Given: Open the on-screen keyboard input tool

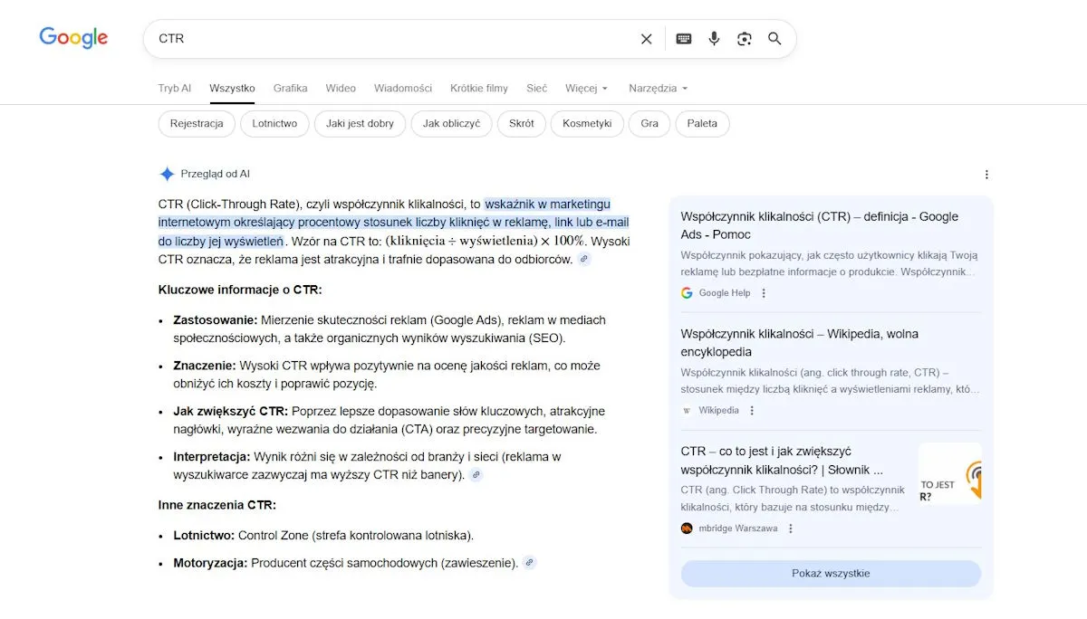Looking at the screenshot, I should pyautogui.click(x=684, y=39).
